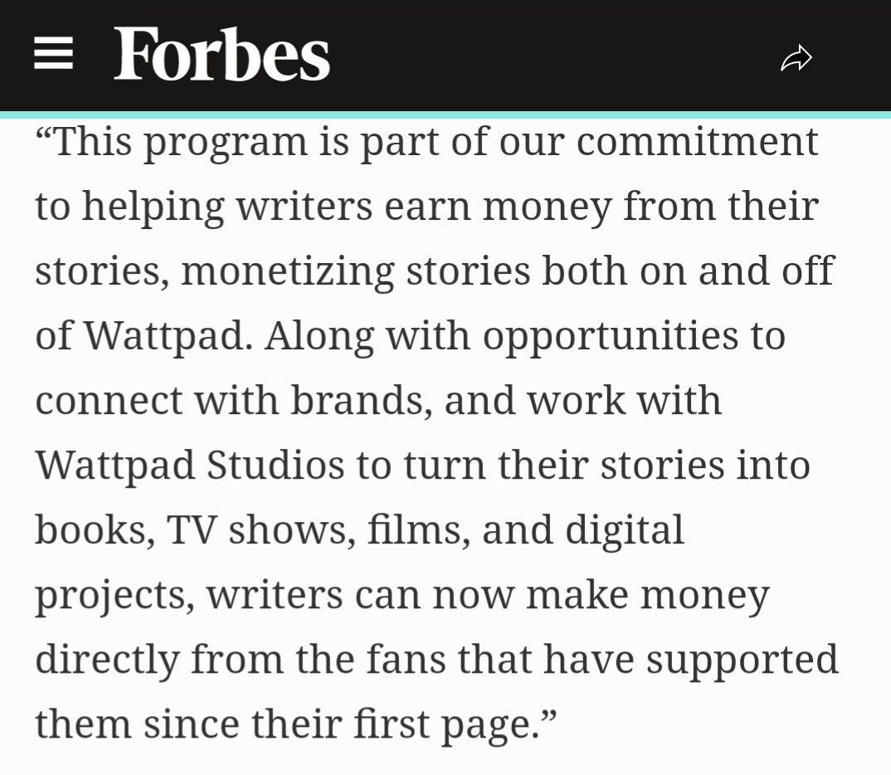Image resolution: width=891 pixels, height=775 pixels.
Task: Click "monetizing" in the third line
Action: [288, 271]
